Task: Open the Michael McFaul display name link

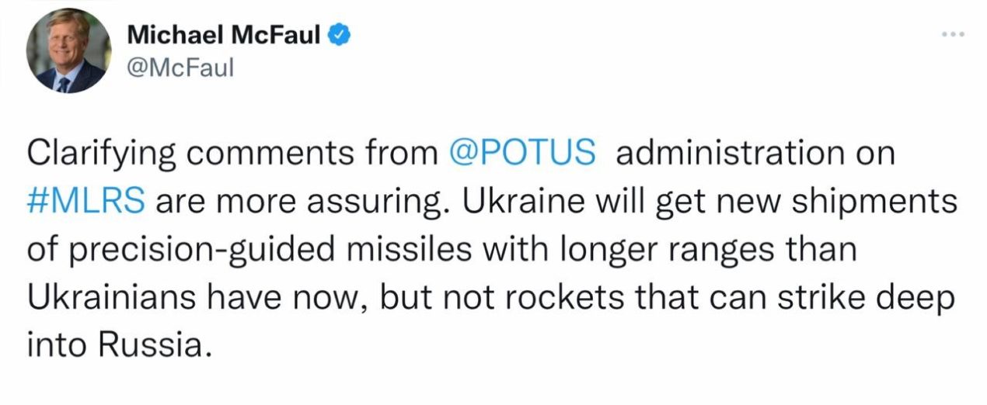Action: click(x=224, y=34)
